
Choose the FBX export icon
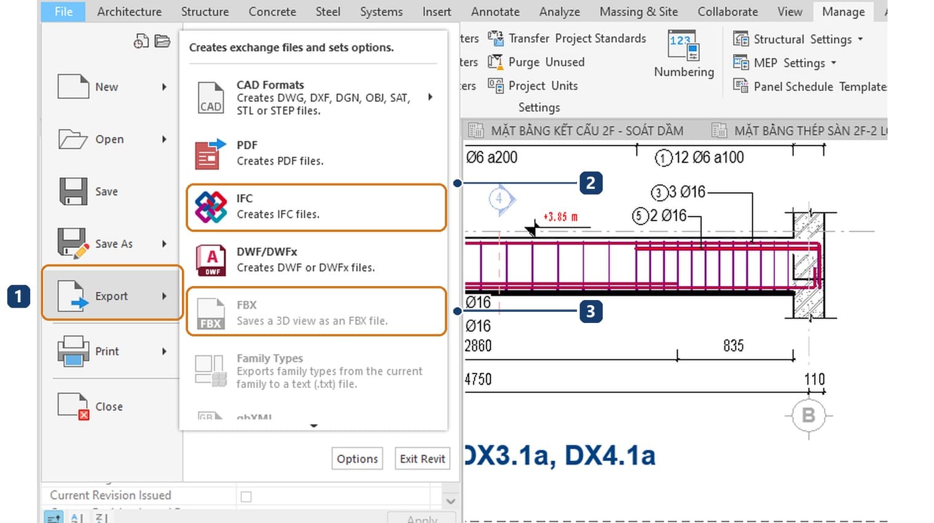point(211,314)
